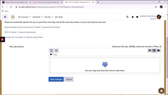The height and width of the screenshot is (95, 168).
Task: Go back in browser history
Action: click(x=3, y=7)
